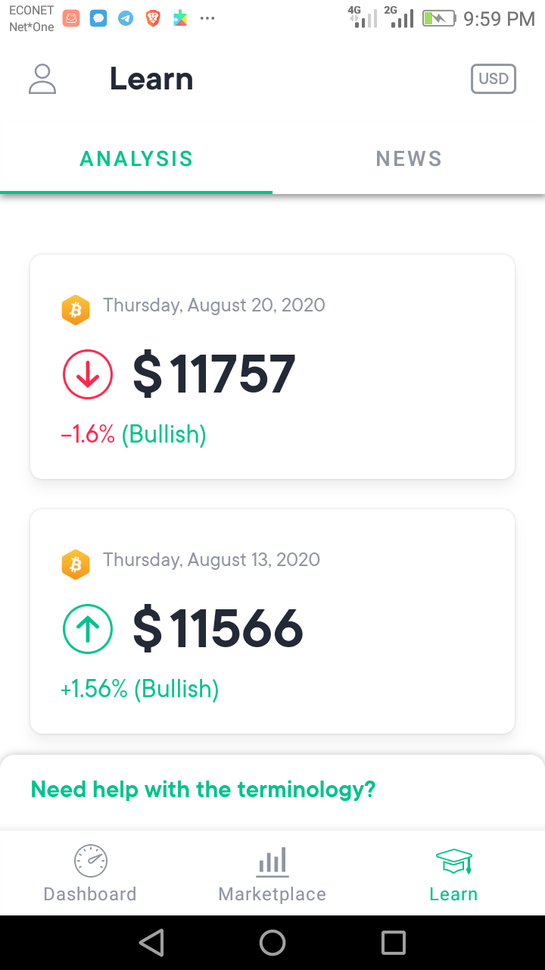Tap the red down-arrow price indicator
Image resolution: width=545 pixels, height=970 pixels.
[x=88, y=374]
